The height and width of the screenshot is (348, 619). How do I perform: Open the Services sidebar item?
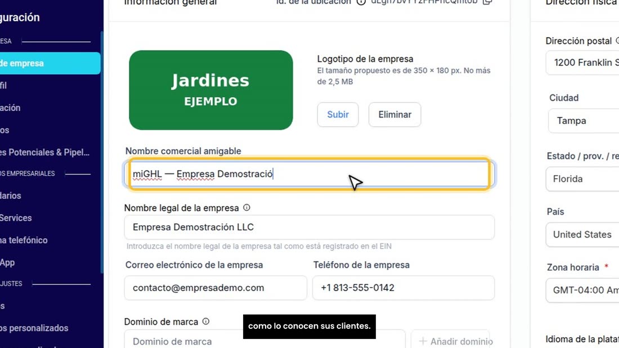coord(16,218)
